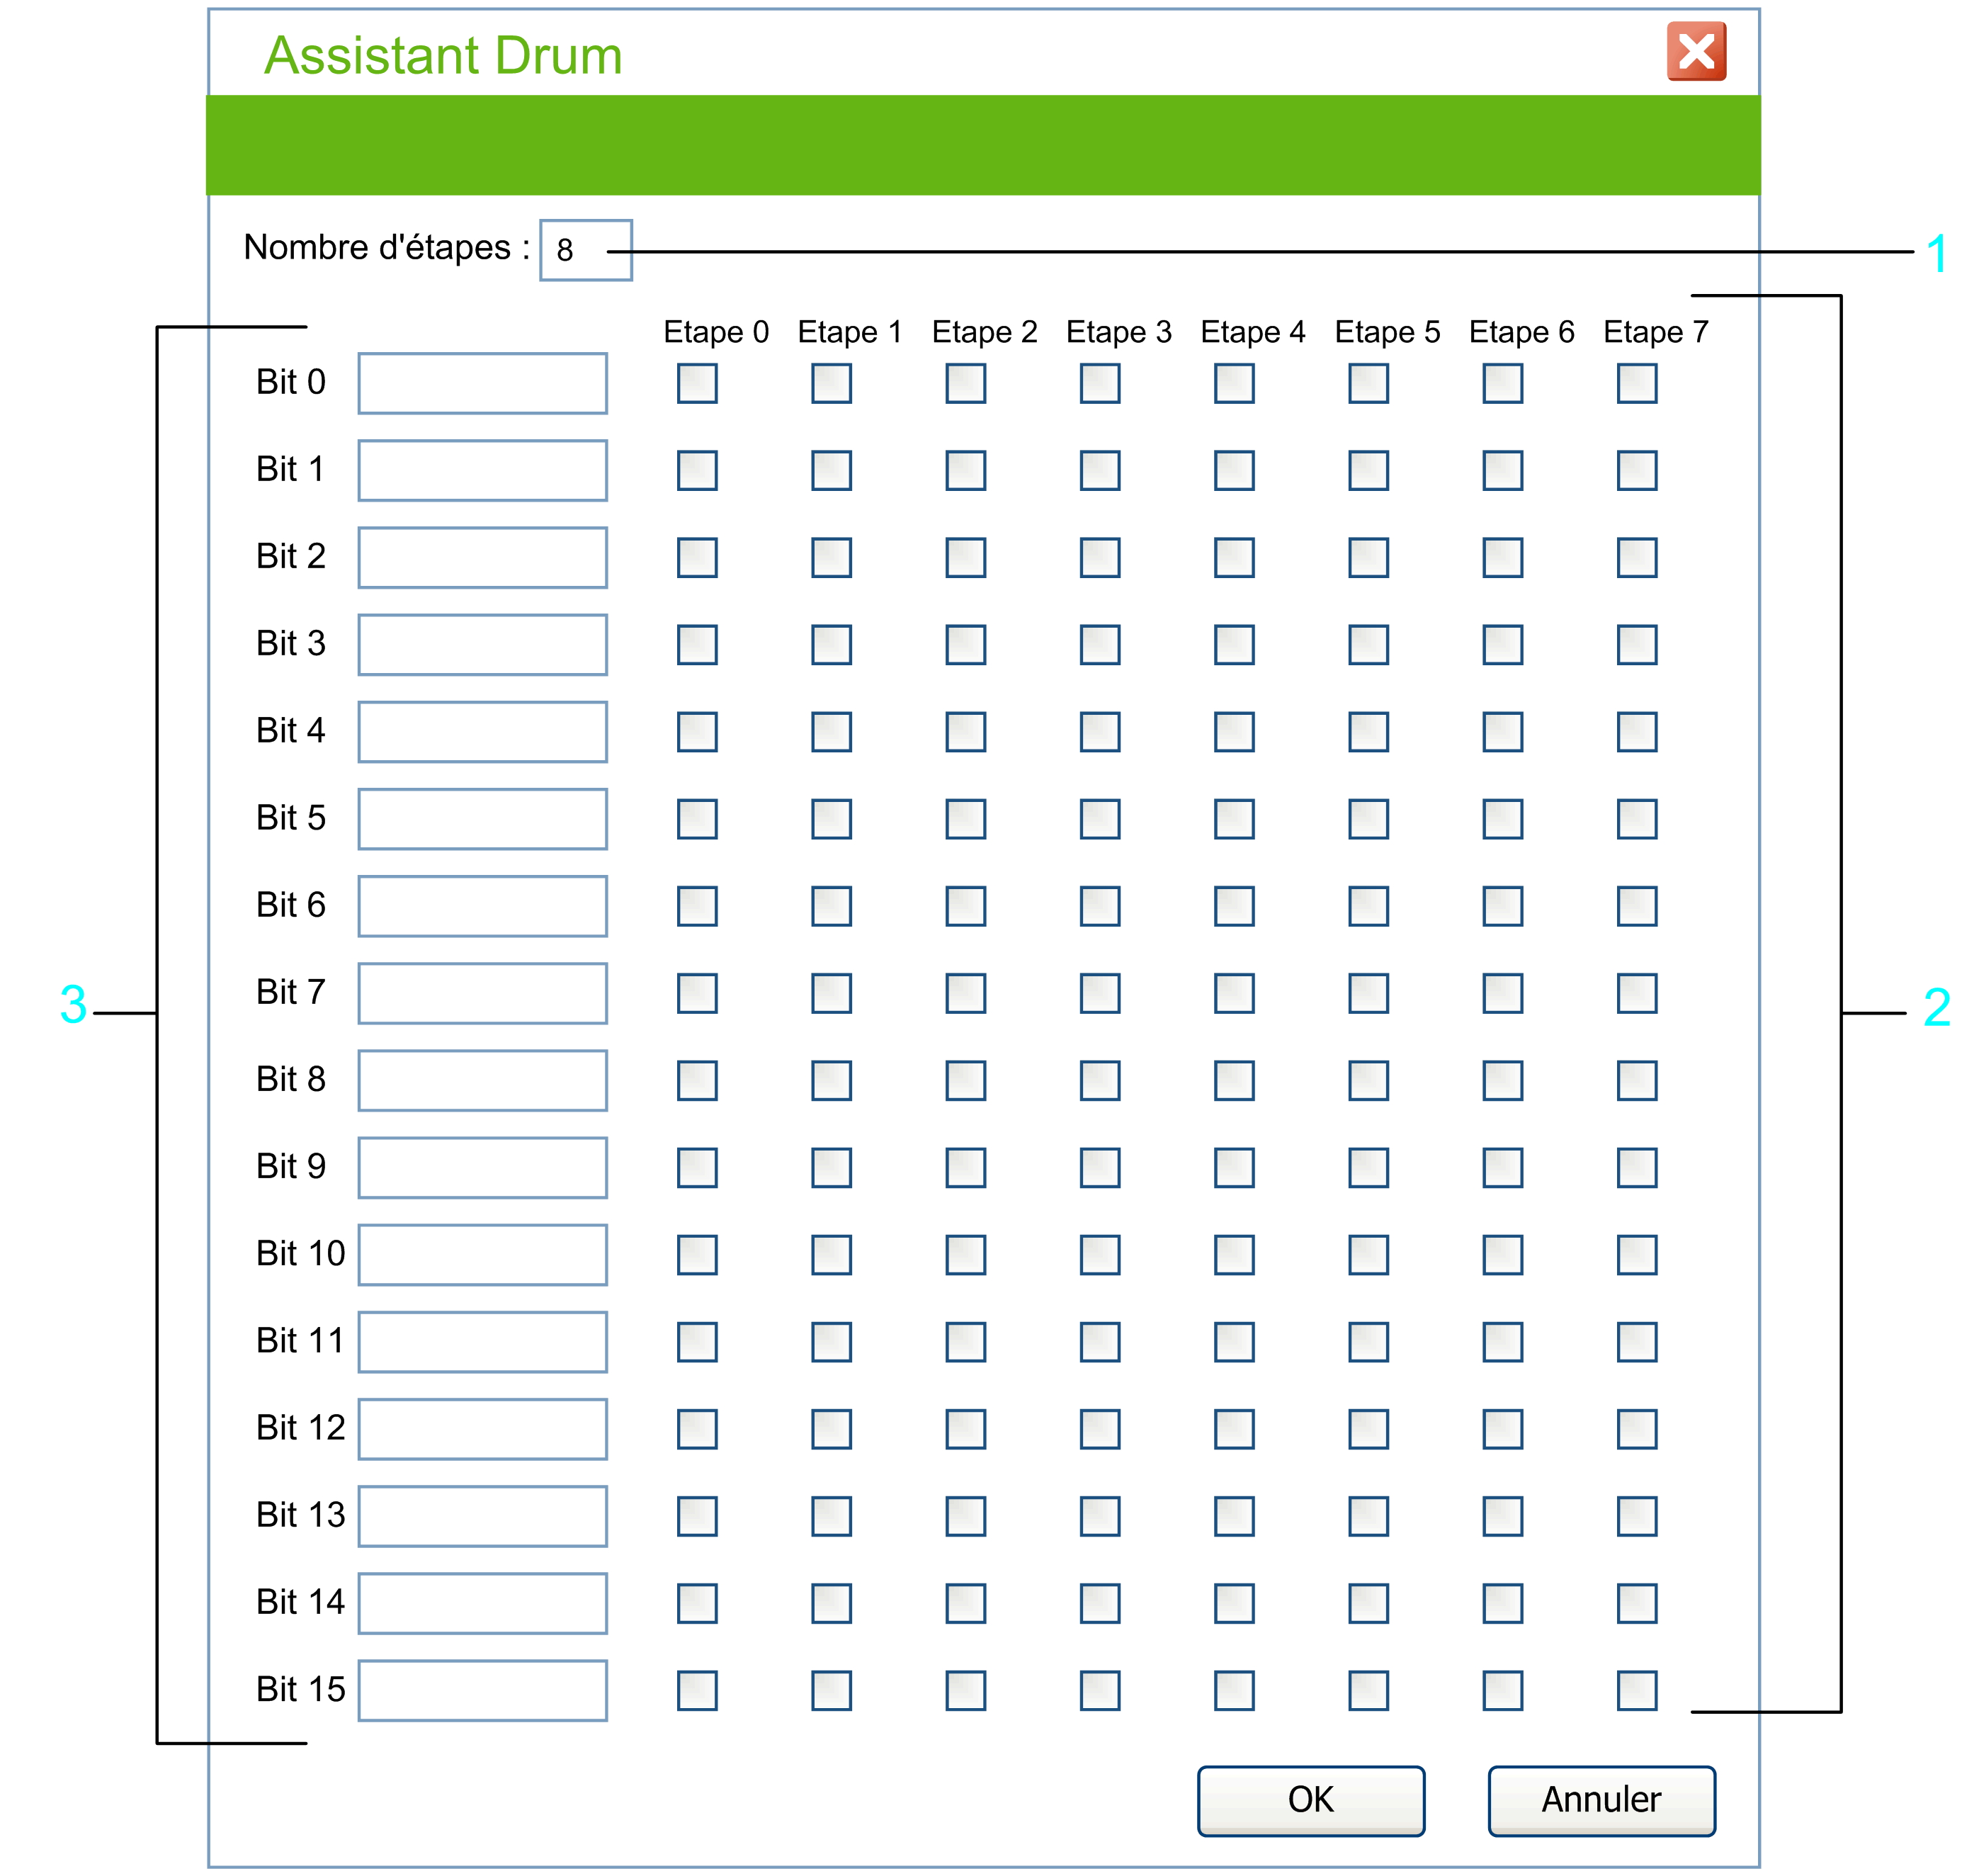Enable Bit 5 under Etape 3
This screenshot has height=1876, width=1962.
tap(1100, 819)
